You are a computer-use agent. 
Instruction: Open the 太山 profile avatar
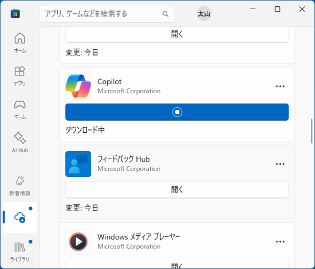point(204,14)
